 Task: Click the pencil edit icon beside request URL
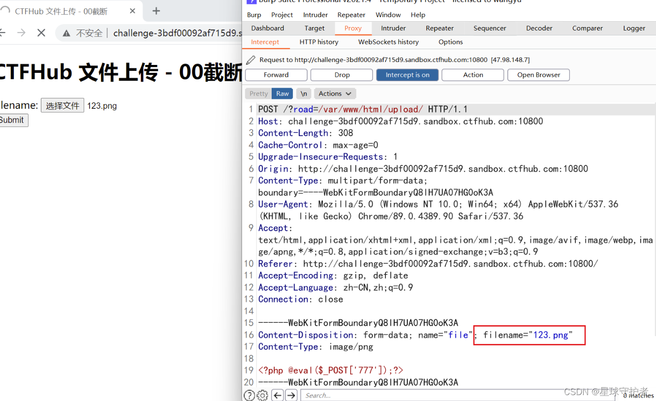click(251, 60)
